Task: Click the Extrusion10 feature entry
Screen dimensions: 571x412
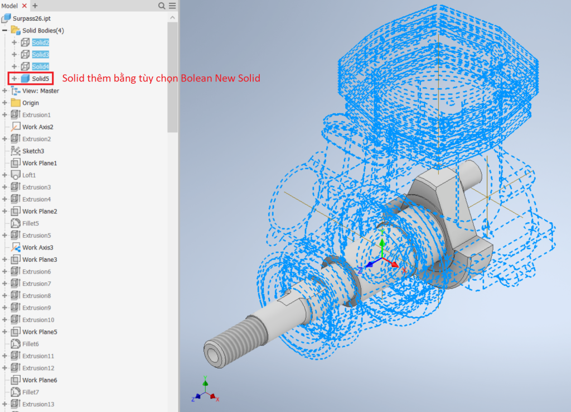Action: coord(38,320)
